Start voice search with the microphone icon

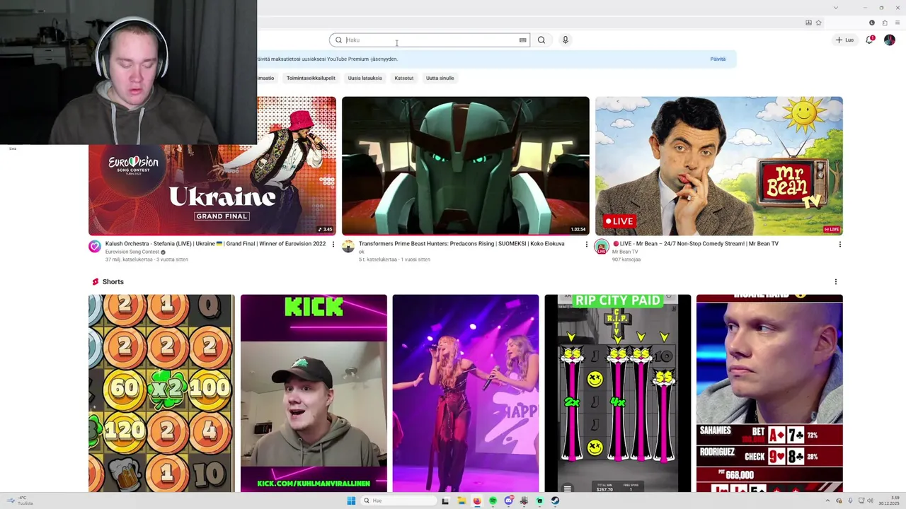565,40
